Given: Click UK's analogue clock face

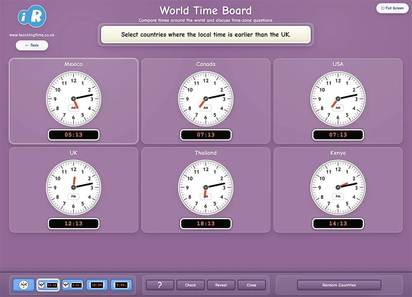Looking at the screenshot, I should [74, 187].
